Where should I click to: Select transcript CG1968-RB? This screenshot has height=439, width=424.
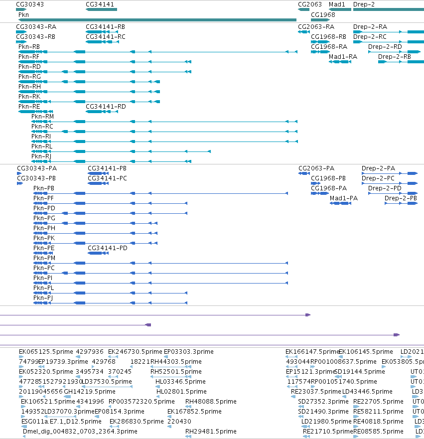click(320, 42)
